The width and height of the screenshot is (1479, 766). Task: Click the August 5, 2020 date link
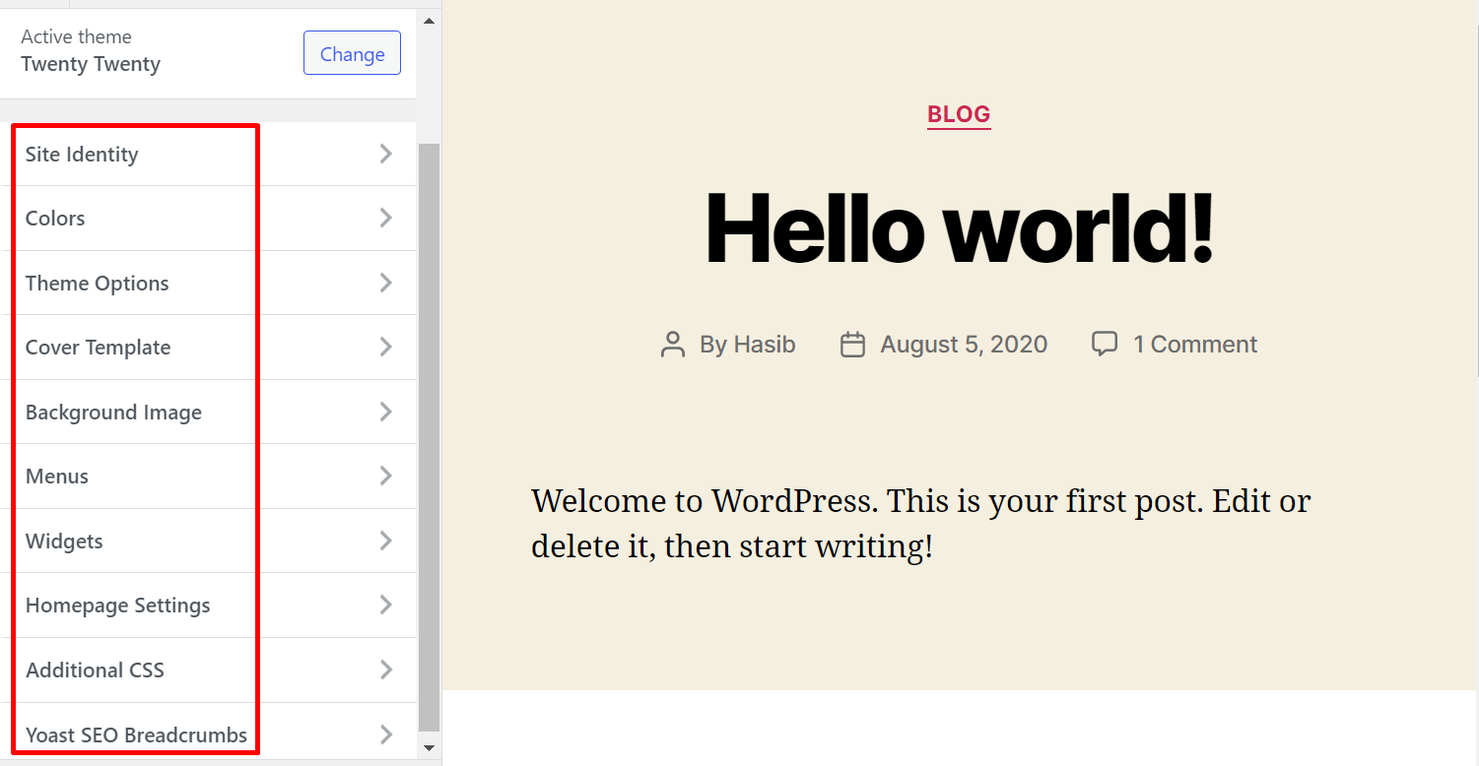click(964, 345)
